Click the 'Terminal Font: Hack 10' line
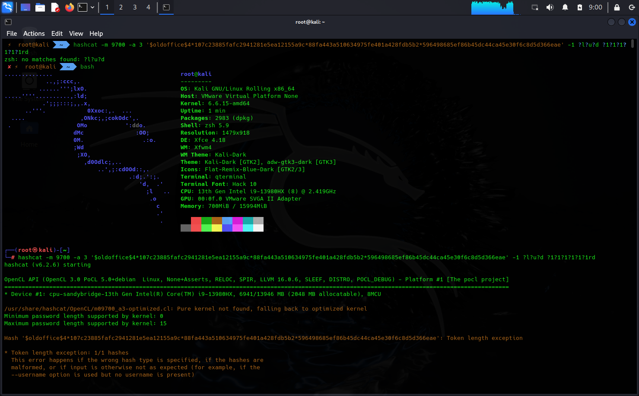This screenshot has height=396, width=639. coord(219,184)
